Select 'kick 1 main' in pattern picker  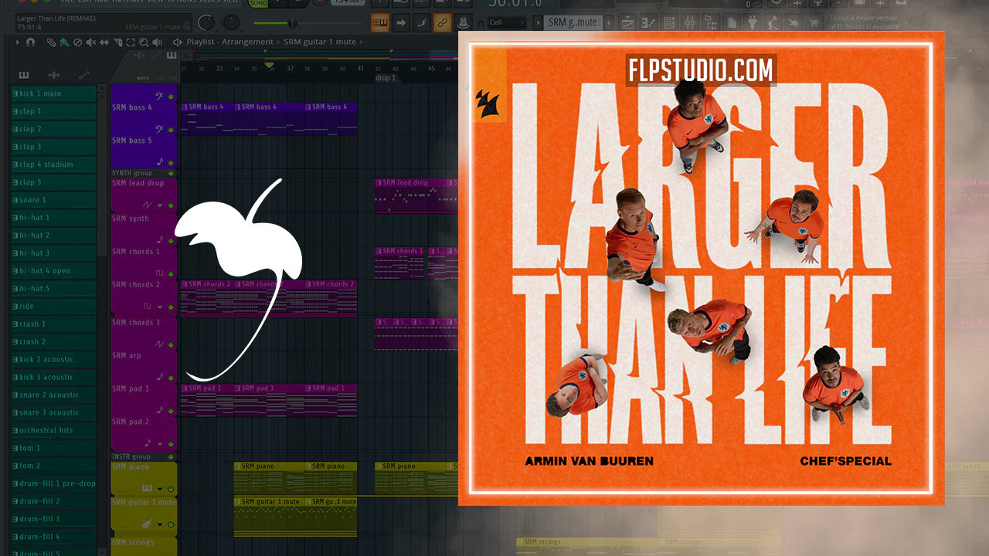tap(54, 93)
